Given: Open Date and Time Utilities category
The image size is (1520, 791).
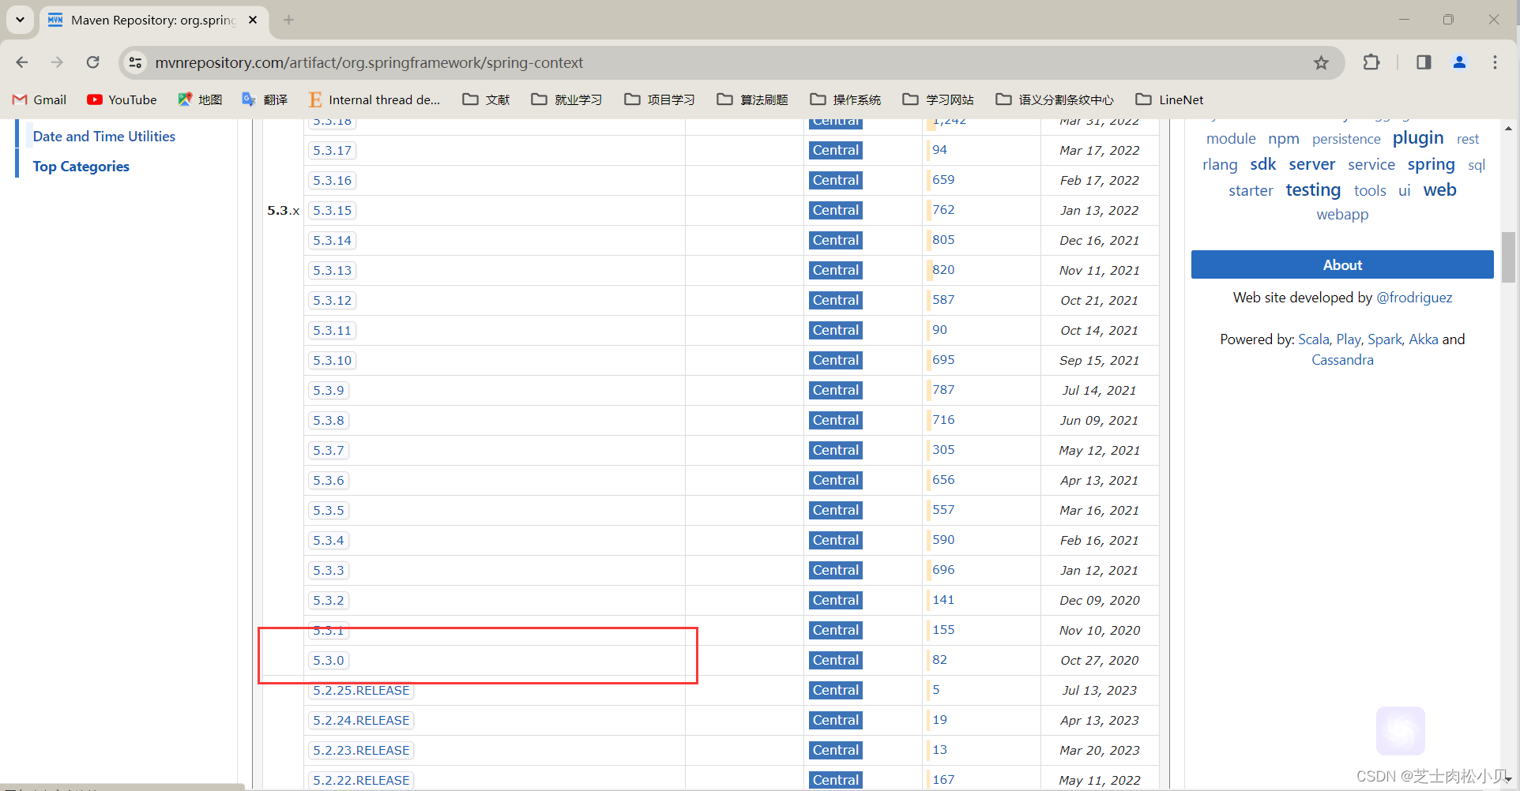Looking at the screenshot, I should pos(104,137).
